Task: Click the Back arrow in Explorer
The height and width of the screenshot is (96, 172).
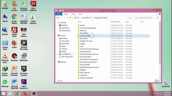Action: (x=58, y=18)
